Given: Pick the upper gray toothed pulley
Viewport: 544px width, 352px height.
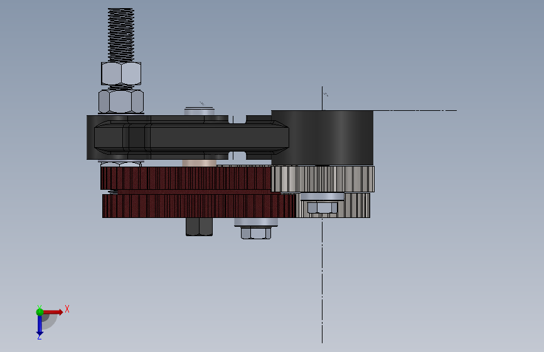Looking at the screenshot, I should (323, 179).
